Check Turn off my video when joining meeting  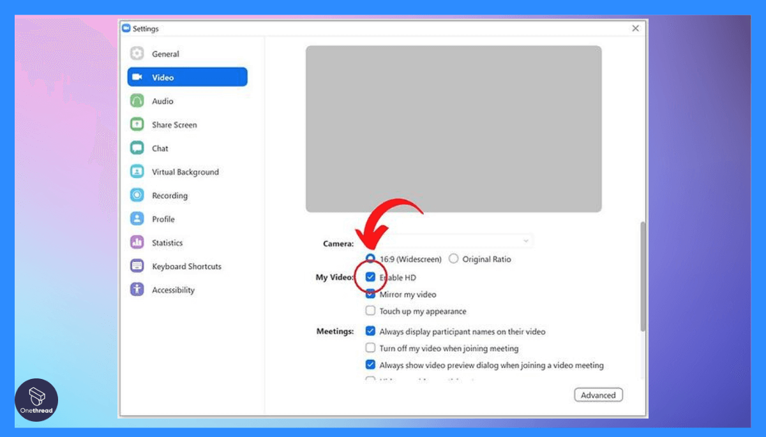(370, 348)
